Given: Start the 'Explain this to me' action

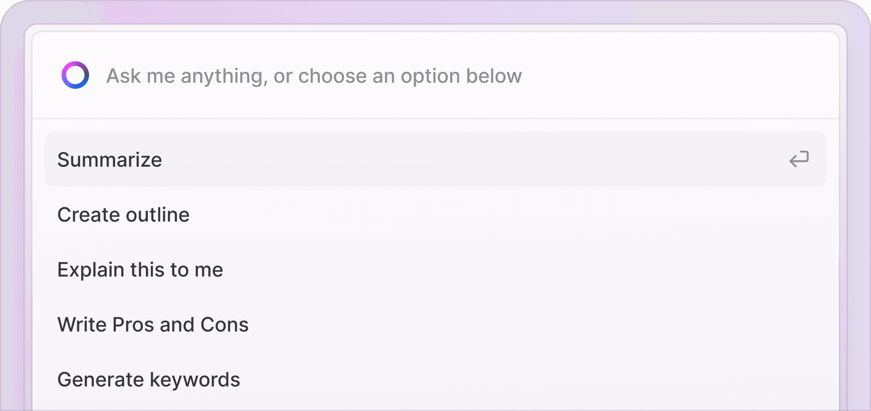Looking at the screenshot, I should tap(435, 269).
